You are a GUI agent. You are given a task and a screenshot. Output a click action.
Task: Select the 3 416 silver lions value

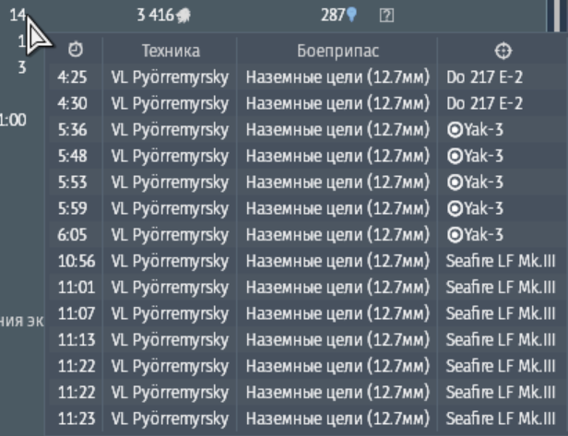point(156,15)
